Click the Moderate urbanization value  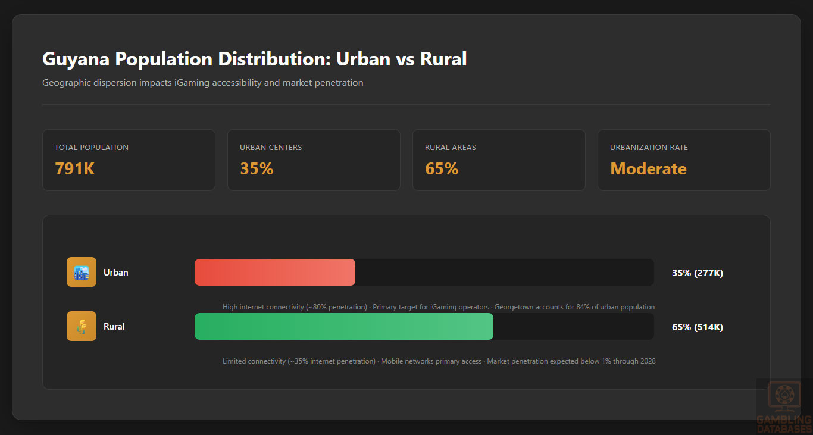tap(648, 169)
